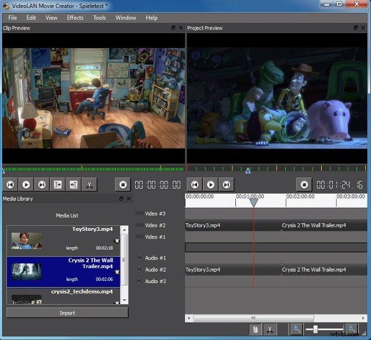Close the Clip Preview panel

181,28
